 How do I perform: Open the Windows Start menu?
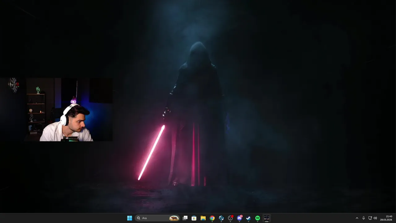[130, 218]
